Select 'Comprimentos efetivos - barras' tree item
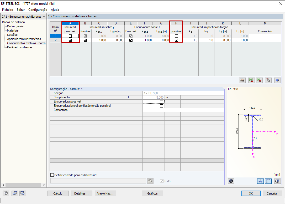285x204 pixels. (x=27, y=43)
